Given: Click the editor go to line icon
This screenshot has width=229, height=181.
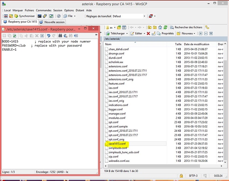Looking at the screenshot, I should pyautogui.click(x=76, y=35).
